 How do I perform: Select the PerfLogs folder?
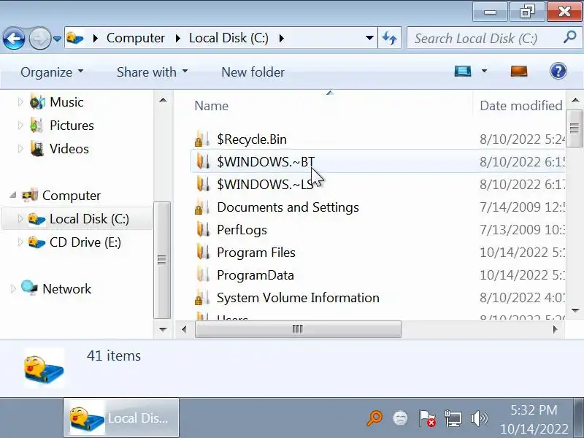coord(242,230)
